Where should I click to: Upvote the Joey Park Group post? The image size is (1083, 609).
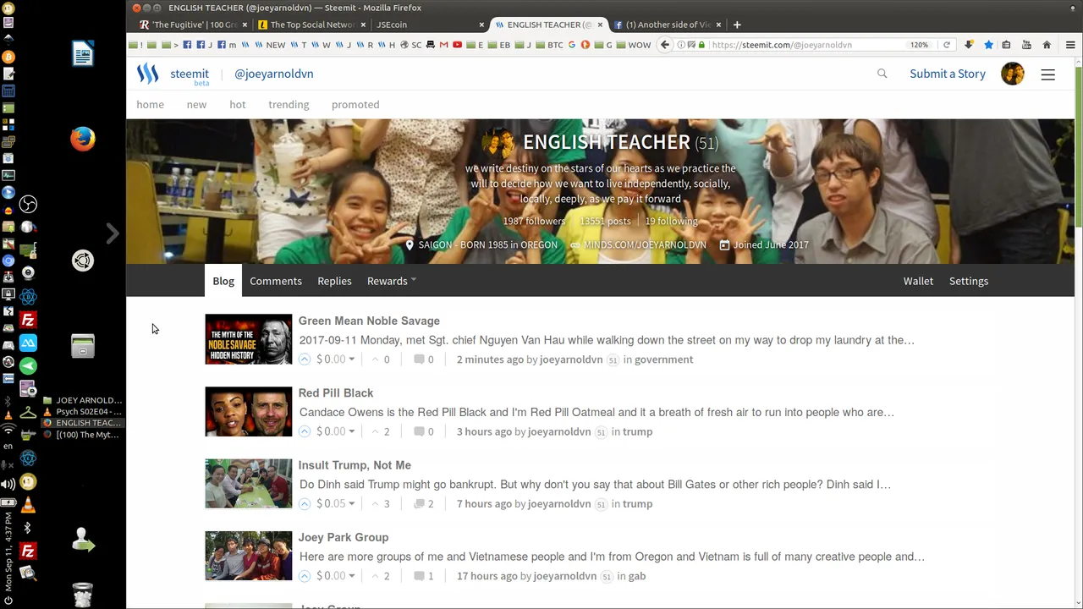[305, 576]
